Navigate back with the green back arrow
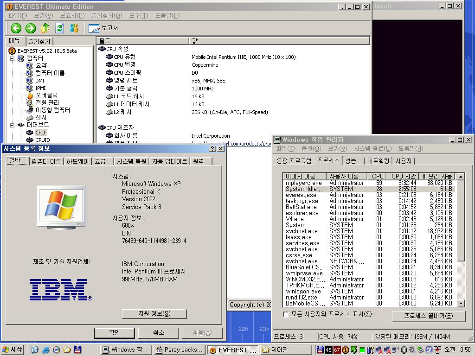The image size is (475, 356). [16, 28]
